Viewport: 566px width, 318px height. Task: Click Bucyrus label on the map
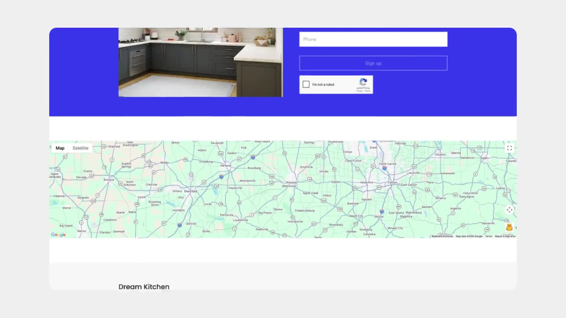pos(109,180)
